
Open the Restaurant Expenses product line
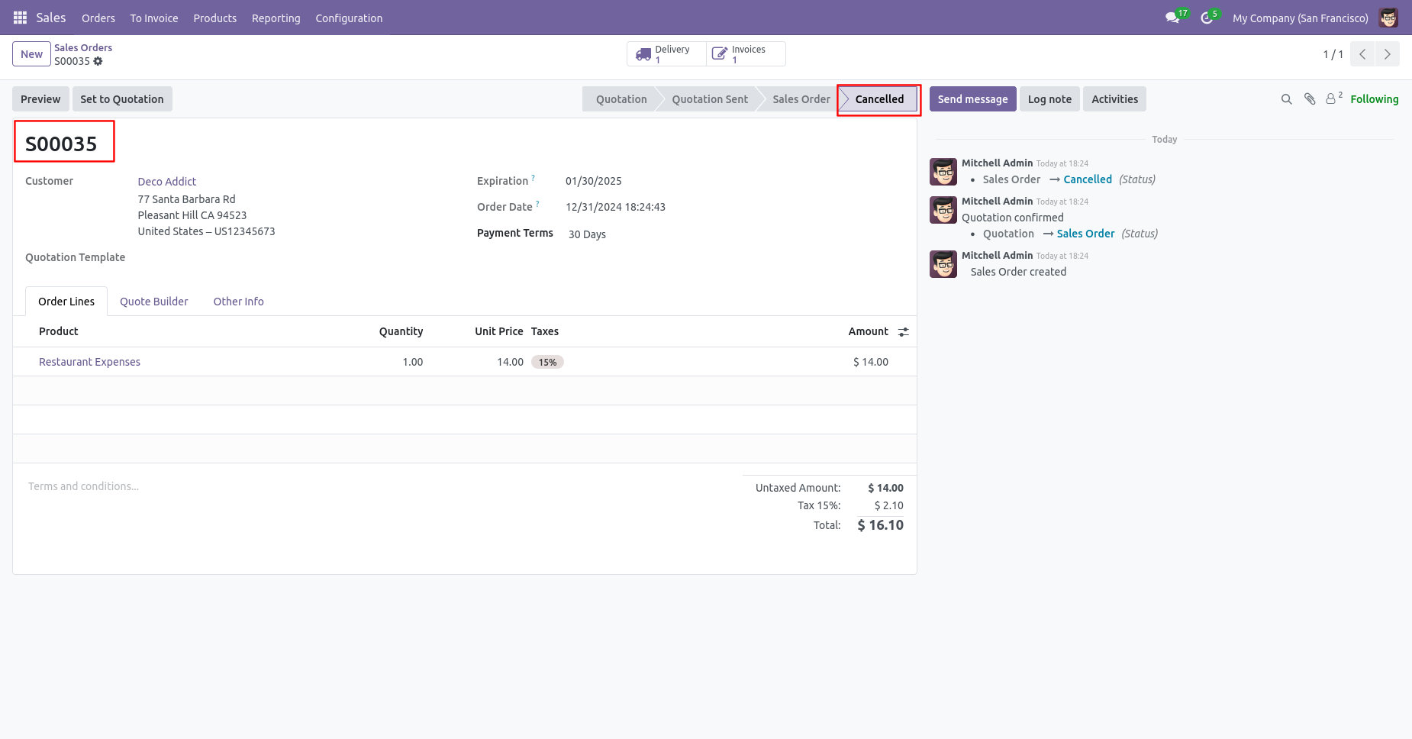(x=89, y=362)
